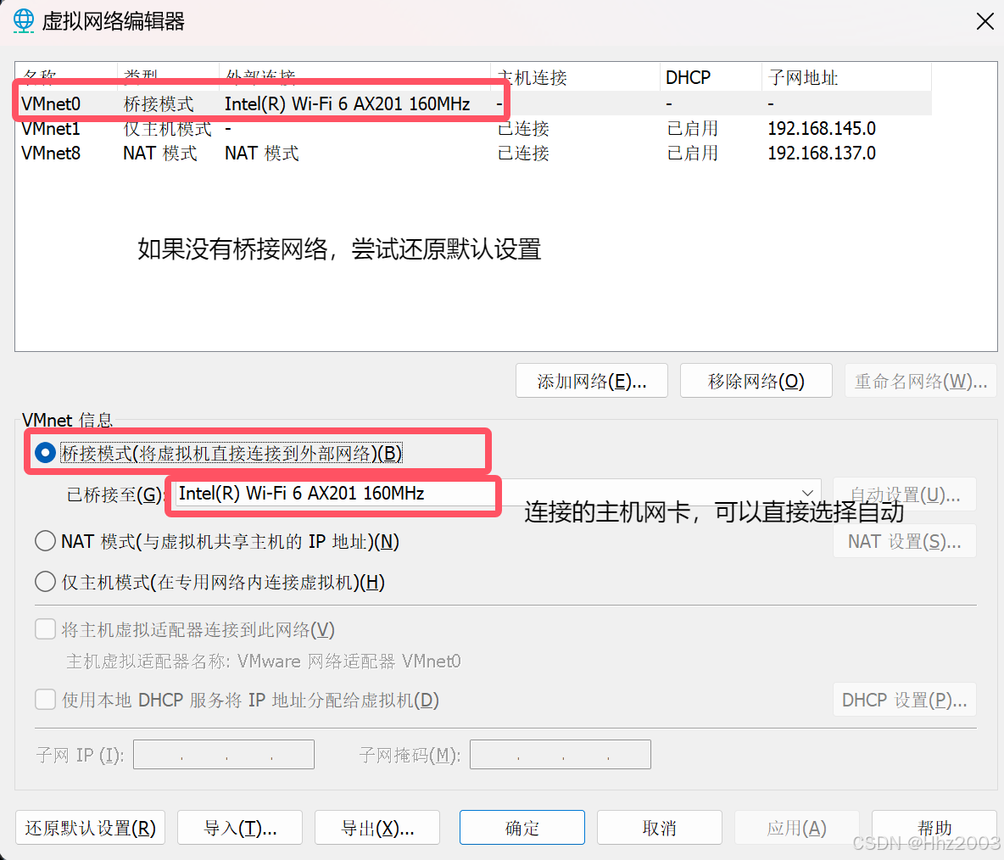
Task: Click the 子网 IP input field
Action: click(x=224, y=754)
